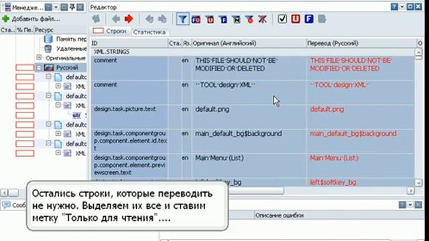Click the red next-string arrow in toolbar
Screen dimensions: 429x241
point(129,19)
